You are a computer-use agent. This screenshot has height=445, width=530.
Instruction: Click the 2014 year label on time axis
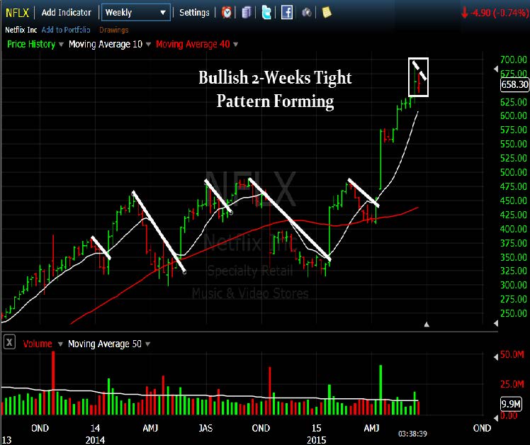(x=95, y=440)
